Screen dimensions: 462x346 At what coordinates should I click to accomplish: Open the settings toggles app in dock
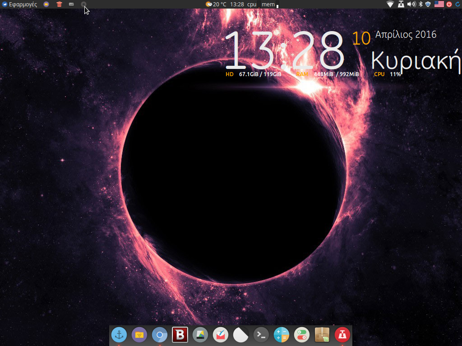(302, 335)
